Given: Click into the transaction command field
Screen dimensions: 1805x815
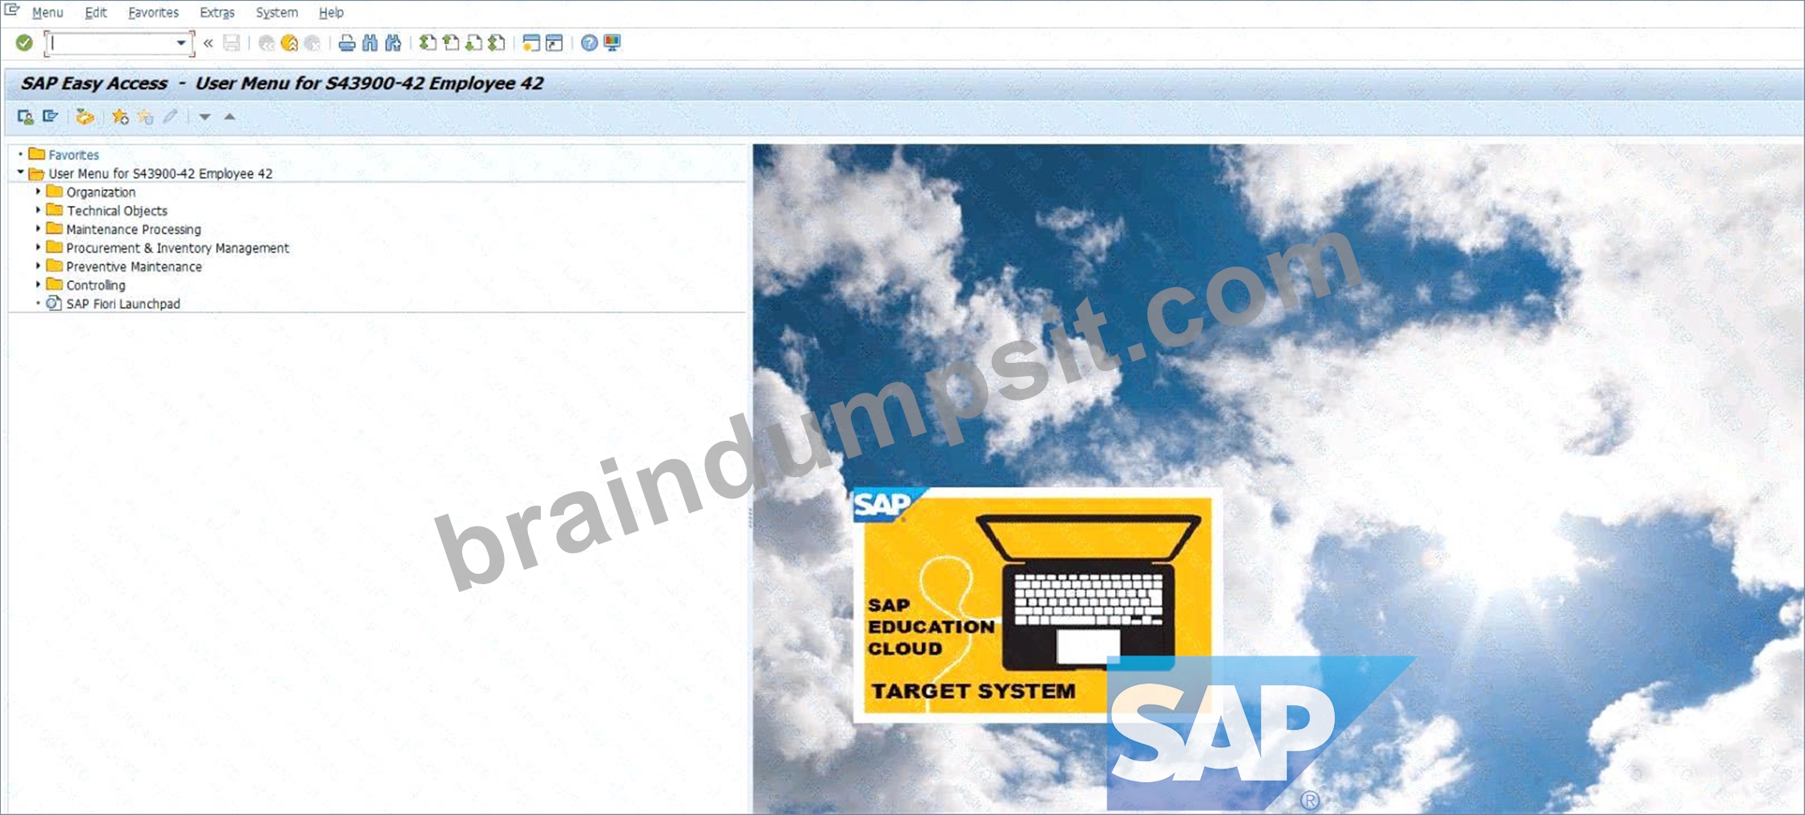Looking at the screenshot, I should [x=112, y=42].
